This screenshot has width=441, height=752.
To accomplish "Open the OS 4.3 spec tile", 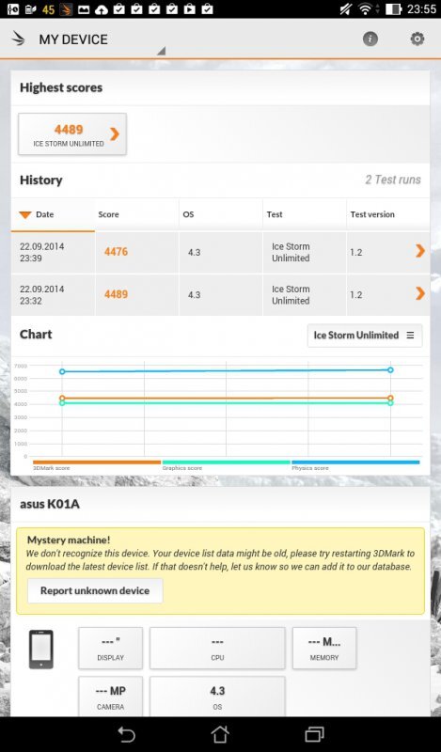I will click(217, 697).
